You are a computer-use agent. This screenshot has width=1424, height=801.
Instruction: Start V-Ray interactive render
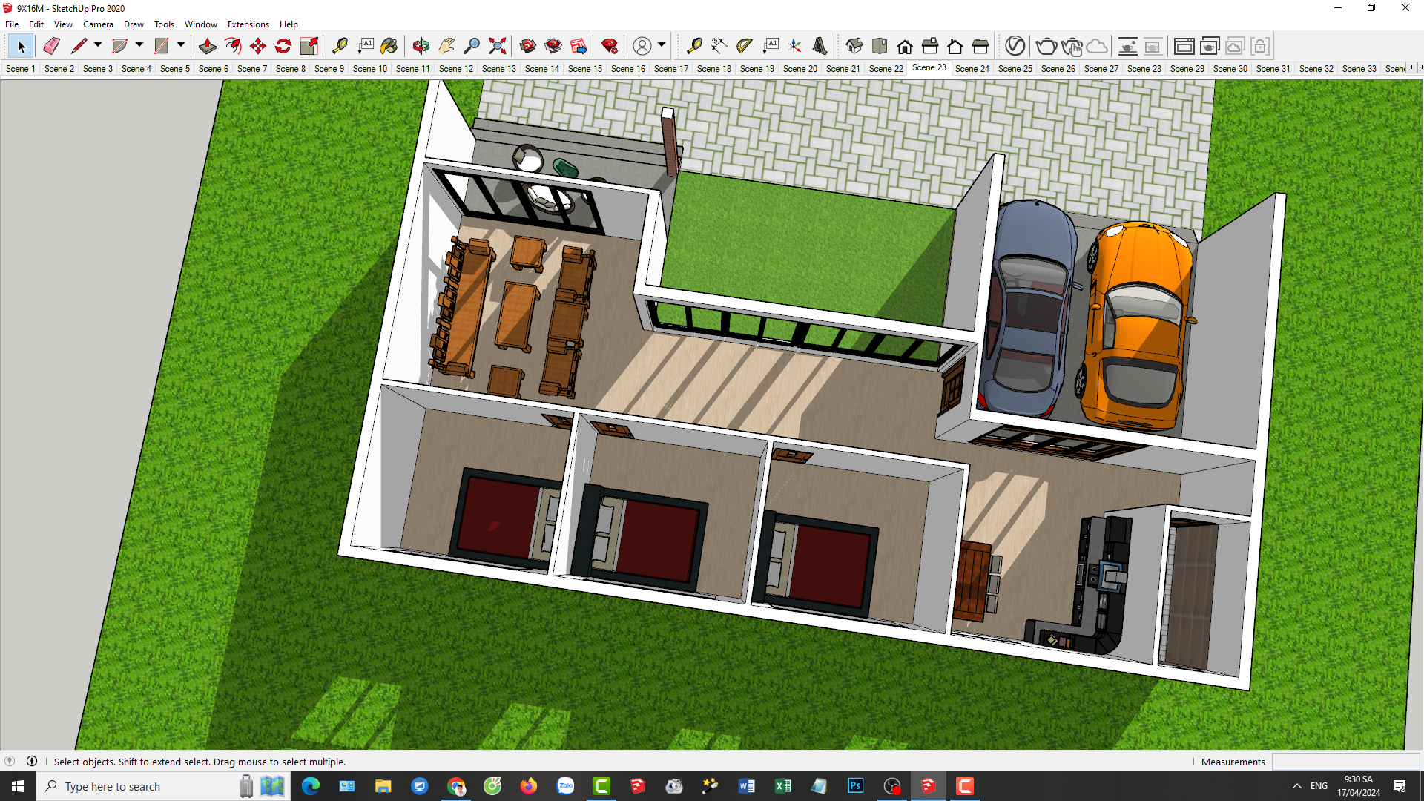click(x=1072, y=46)
